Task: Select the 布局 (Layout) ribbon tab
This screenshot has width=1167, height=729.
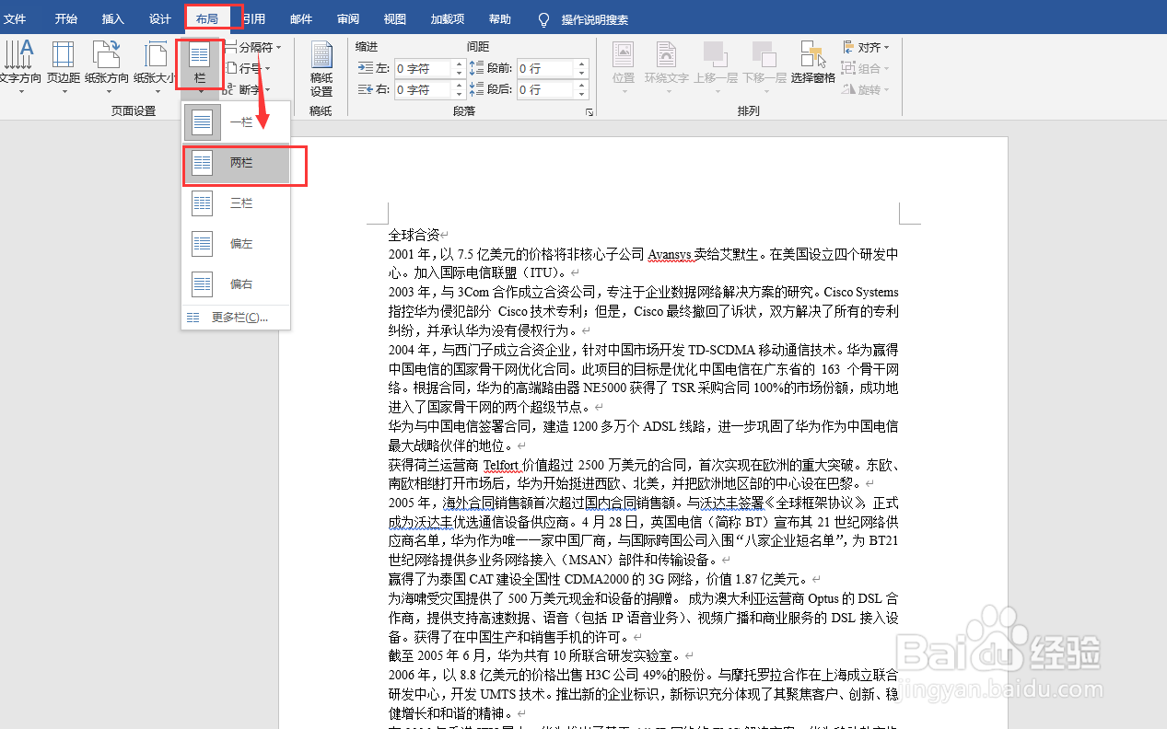Action: coord(207,19)
